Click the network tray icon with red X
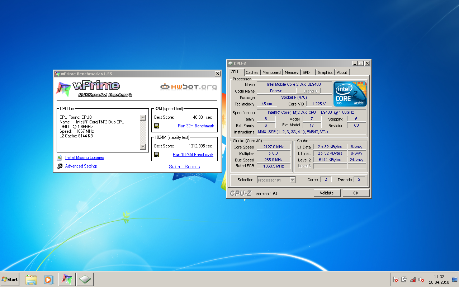Viewport: 459px width, 287px height. 413,279
